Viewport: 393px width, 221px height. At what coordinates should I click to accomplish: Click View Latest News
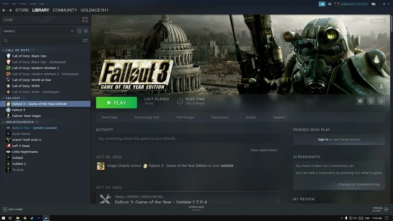point(264,150)
